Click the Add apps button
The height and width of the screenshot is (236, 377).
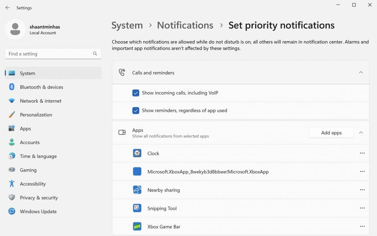tap(331, 133)
